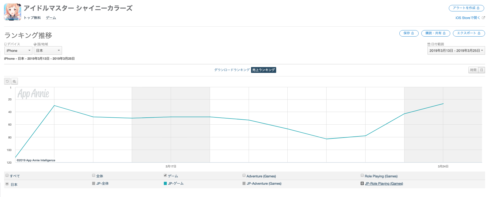
Task: Click the JP-Role Playing (Games) swatch
Action: [x=362, y=184]
